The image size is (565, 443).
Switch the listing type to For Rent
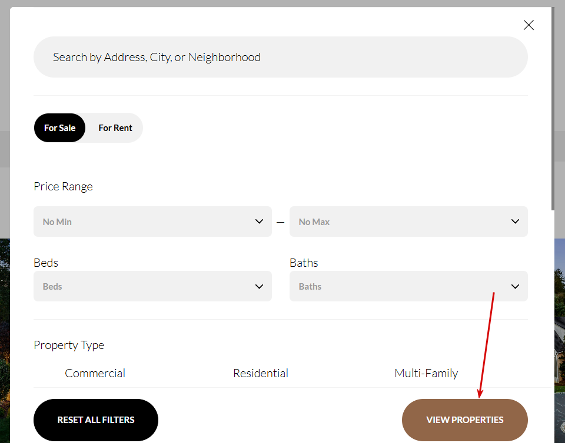click(x=115, y=128)
